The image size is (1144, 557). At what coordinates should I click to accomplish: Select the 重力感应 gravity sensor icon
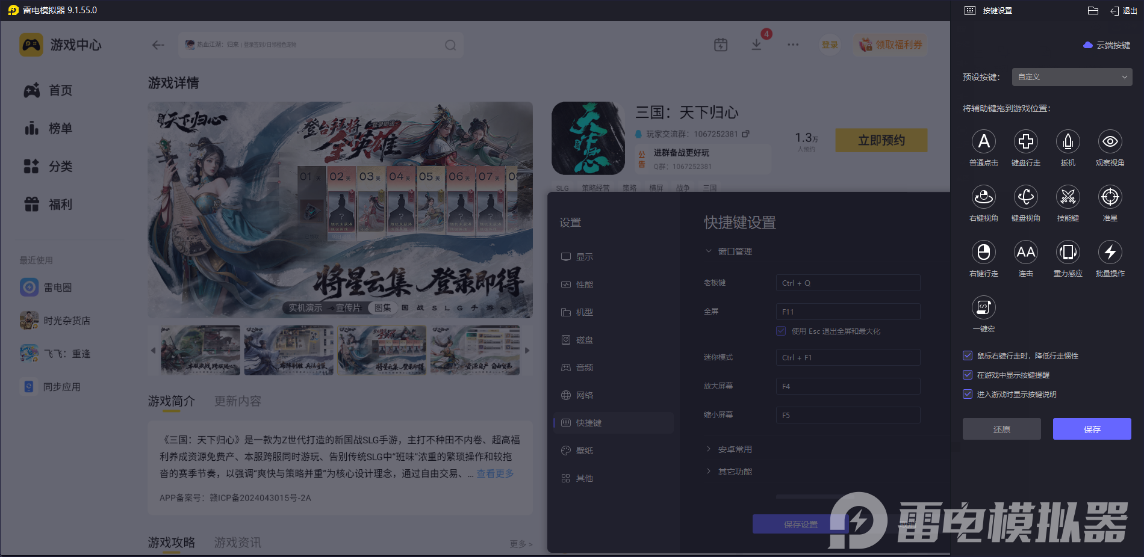[1068, 253]
